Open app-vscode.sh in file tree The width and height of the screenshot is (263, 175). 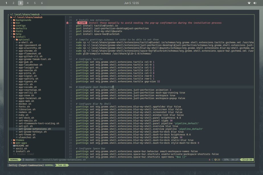point(28,87)
